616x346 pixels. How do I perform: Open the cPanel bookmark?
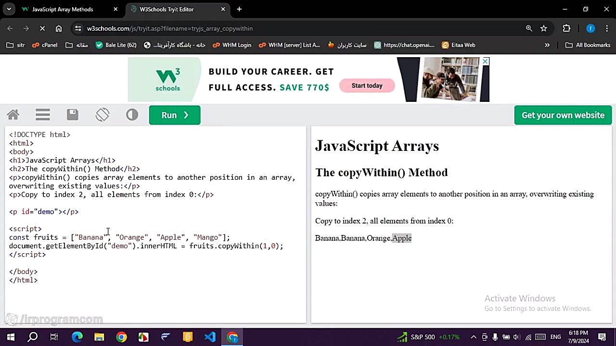tap(45, 45)
